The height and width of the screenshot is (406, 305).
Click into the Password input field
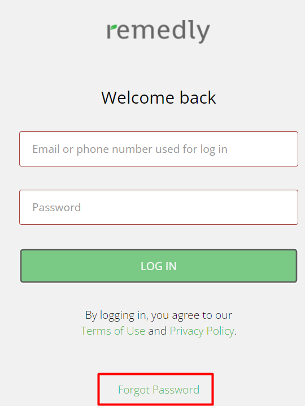tap(159, 207)
